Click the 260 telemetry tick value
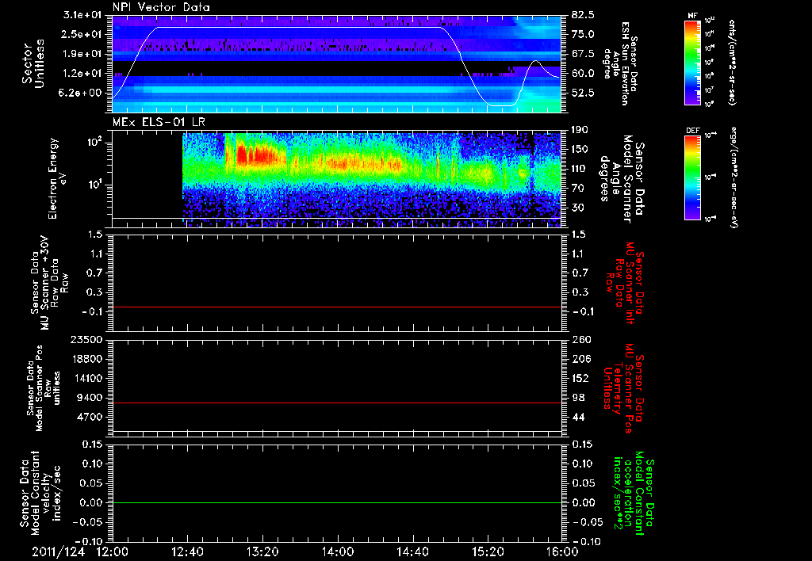The height and width of the screenshot is (561, 812). click(580, 339)
